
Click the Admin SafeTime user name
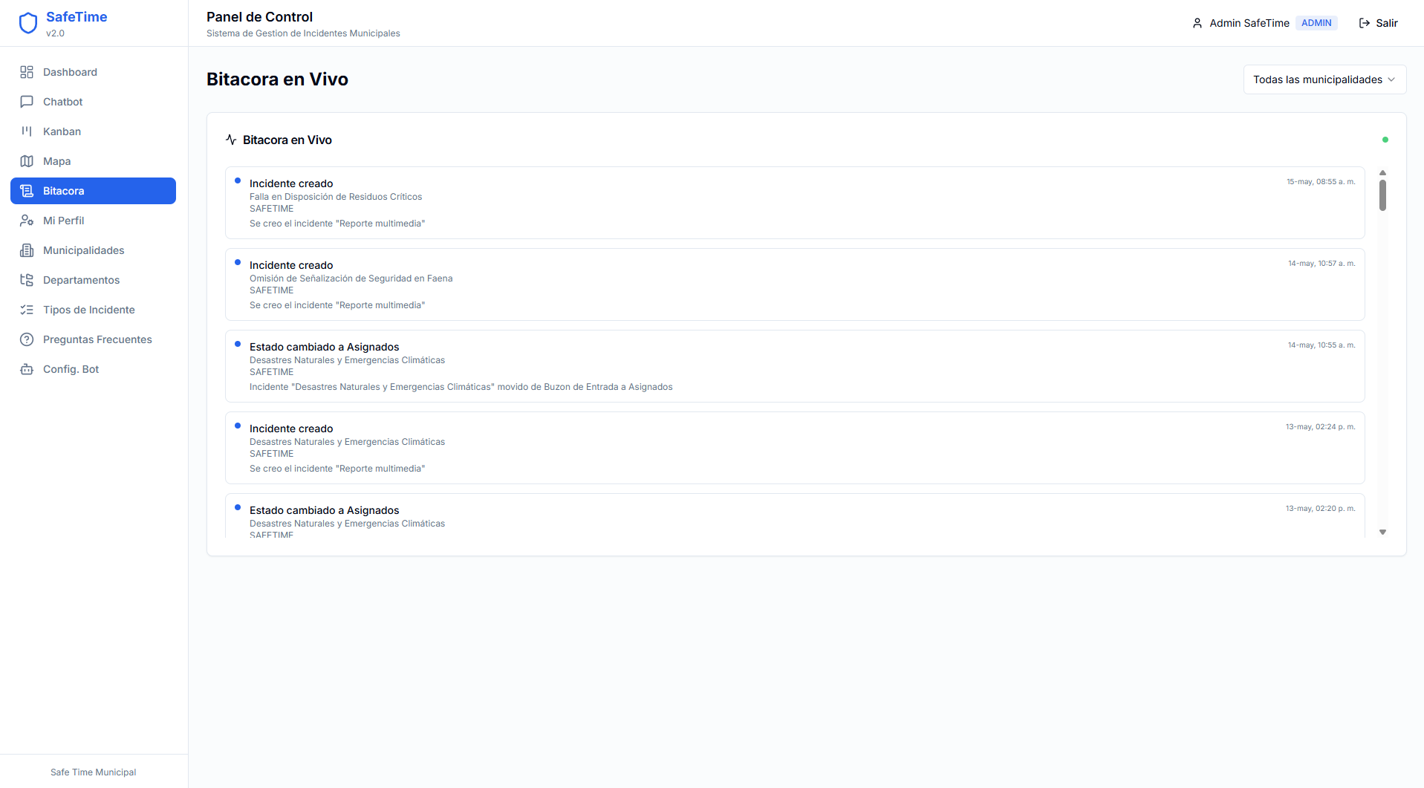coord(1249,23)
